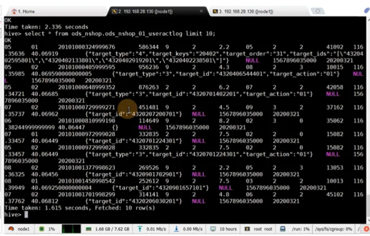370x236 pixels.
Task: Click the value 41092 in first row
Action: [x=335, y=47]
